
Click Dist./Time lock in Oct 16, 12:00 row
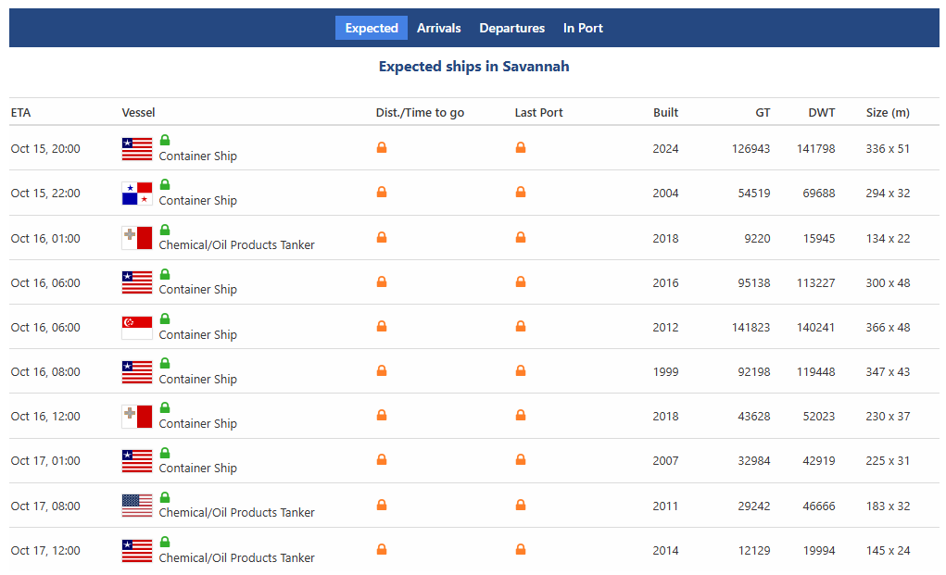pyautogui.click(x=382, y=415)
